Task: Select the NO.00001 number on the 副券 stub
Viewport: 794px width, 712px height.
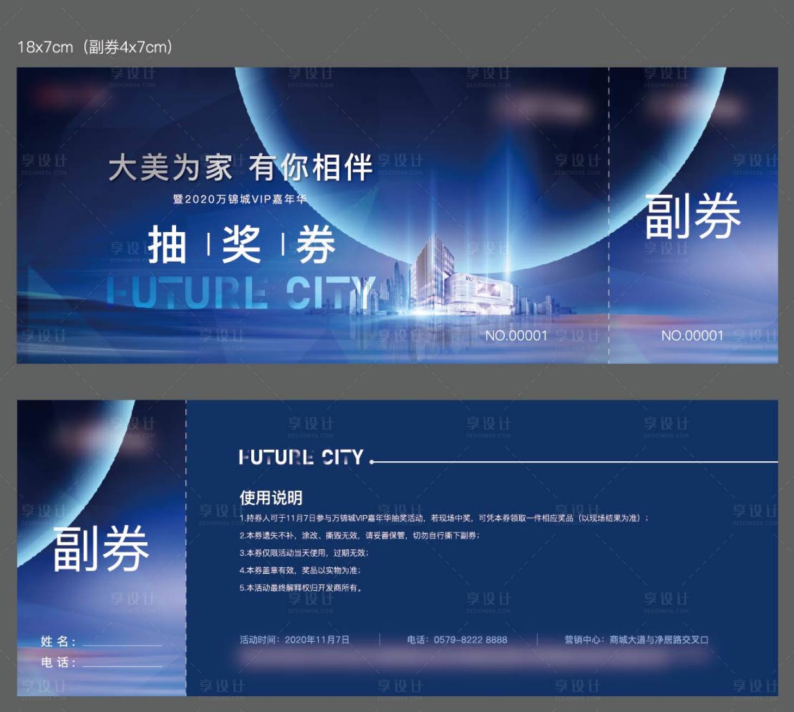Action: (691, 336)
